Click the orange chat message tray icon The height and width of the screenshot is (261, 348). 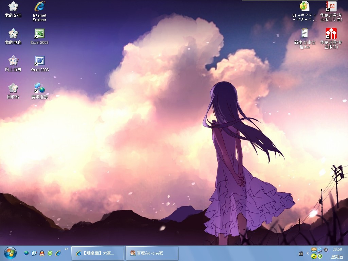[x=314, y=250]
